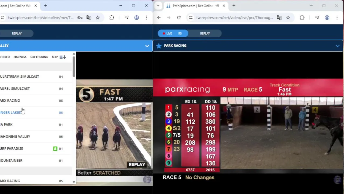Open three-dot menu in right browser
This screenshot has height=194, width=344.
click(337, 18)
